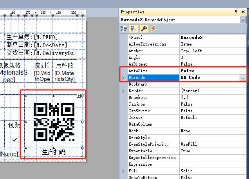Show events with lightning bolt icon

(153, 29)
